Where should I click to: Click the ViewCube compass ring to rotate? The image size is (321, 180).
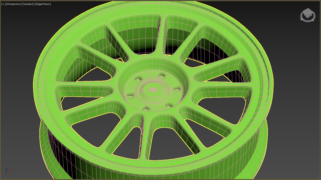coord(307,22)
